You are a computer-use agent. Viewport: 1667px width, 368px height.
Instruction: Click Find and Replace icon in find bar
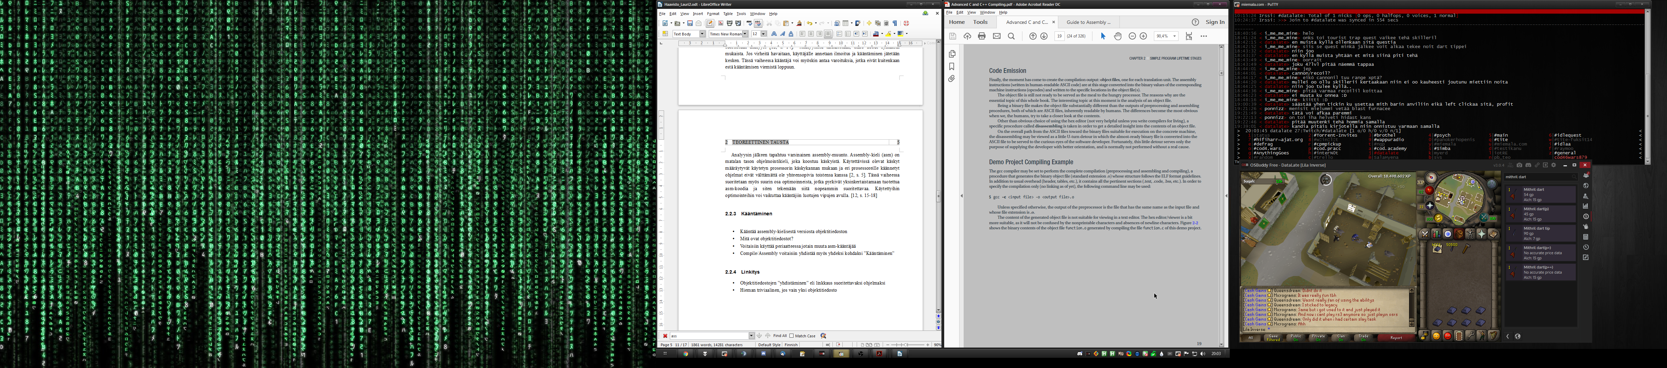click(x=824, y=336)
